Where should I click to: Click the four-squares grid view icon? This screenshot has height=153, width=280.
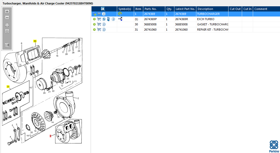click(7, 25)
